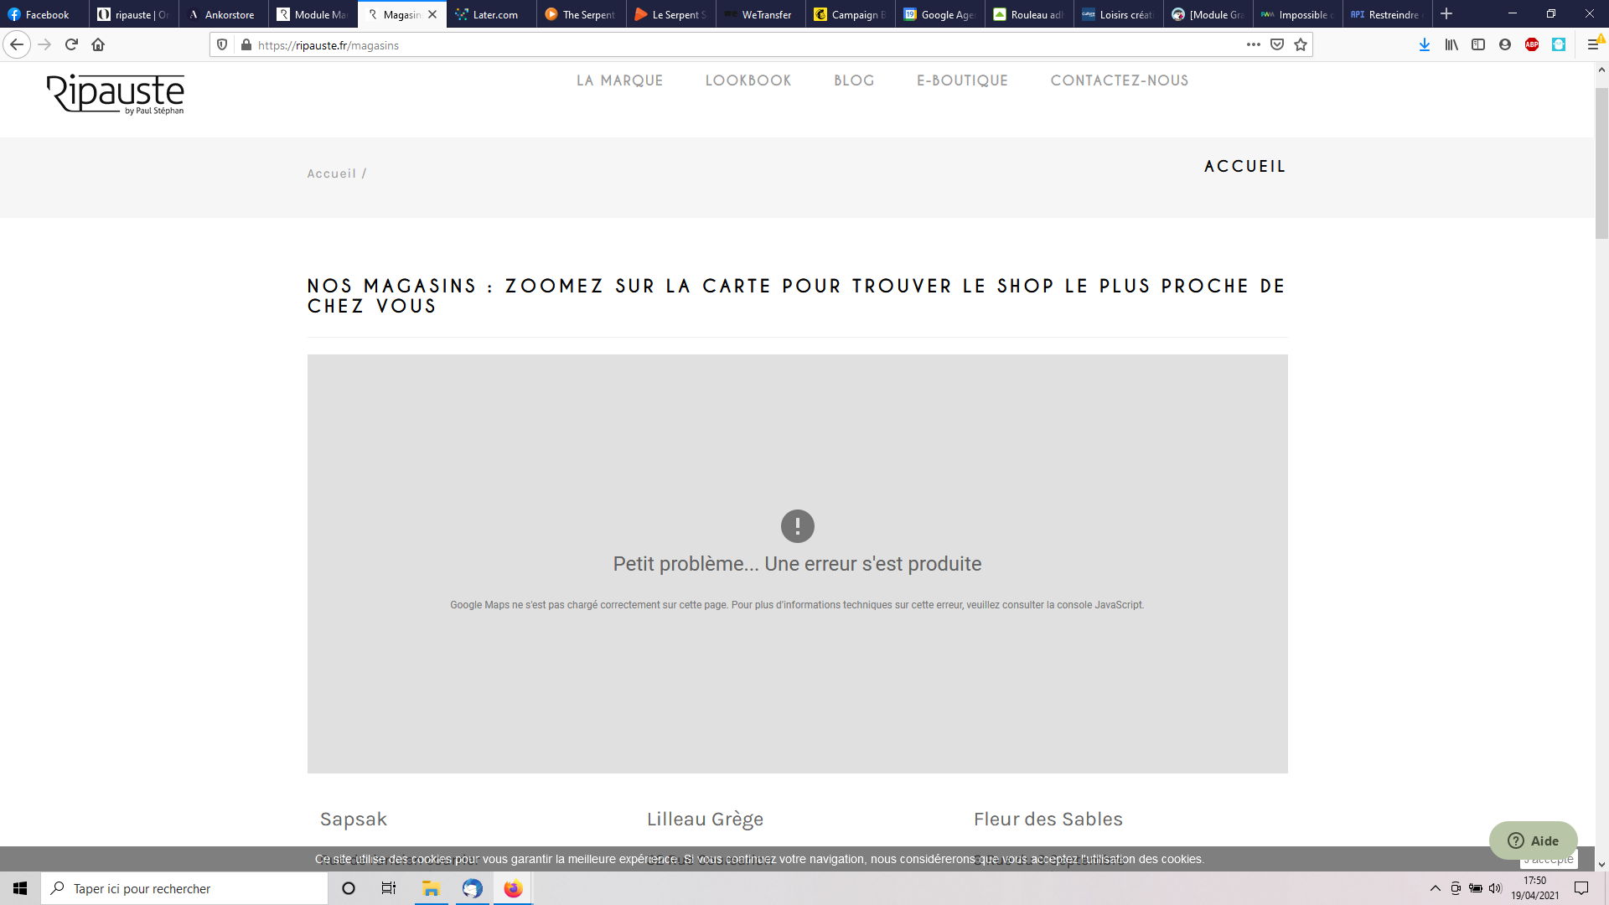Open the Firefox downloads arrow icon
Screen dimensions: 1609x905
[1424, 45]
